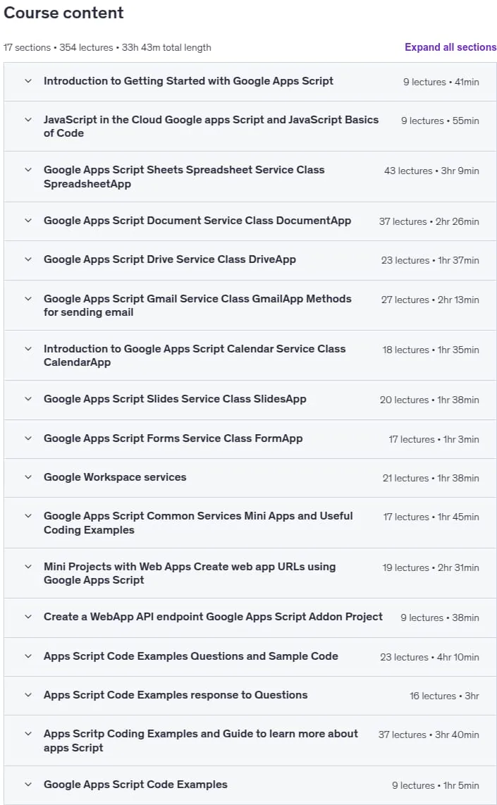Expand chevron for JavaScript in the Cloud section
The width and height of the screenshot is (497, 805).
point(28,120)
